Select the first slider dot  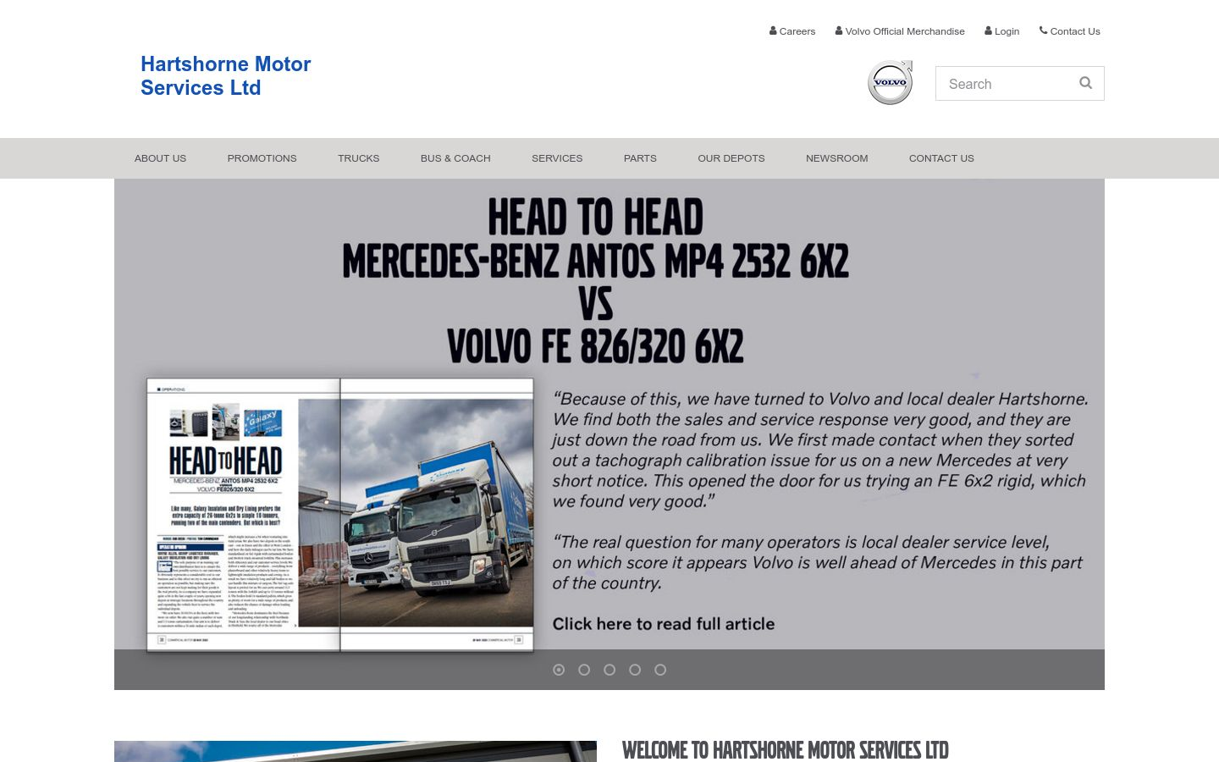coord(559,670)
